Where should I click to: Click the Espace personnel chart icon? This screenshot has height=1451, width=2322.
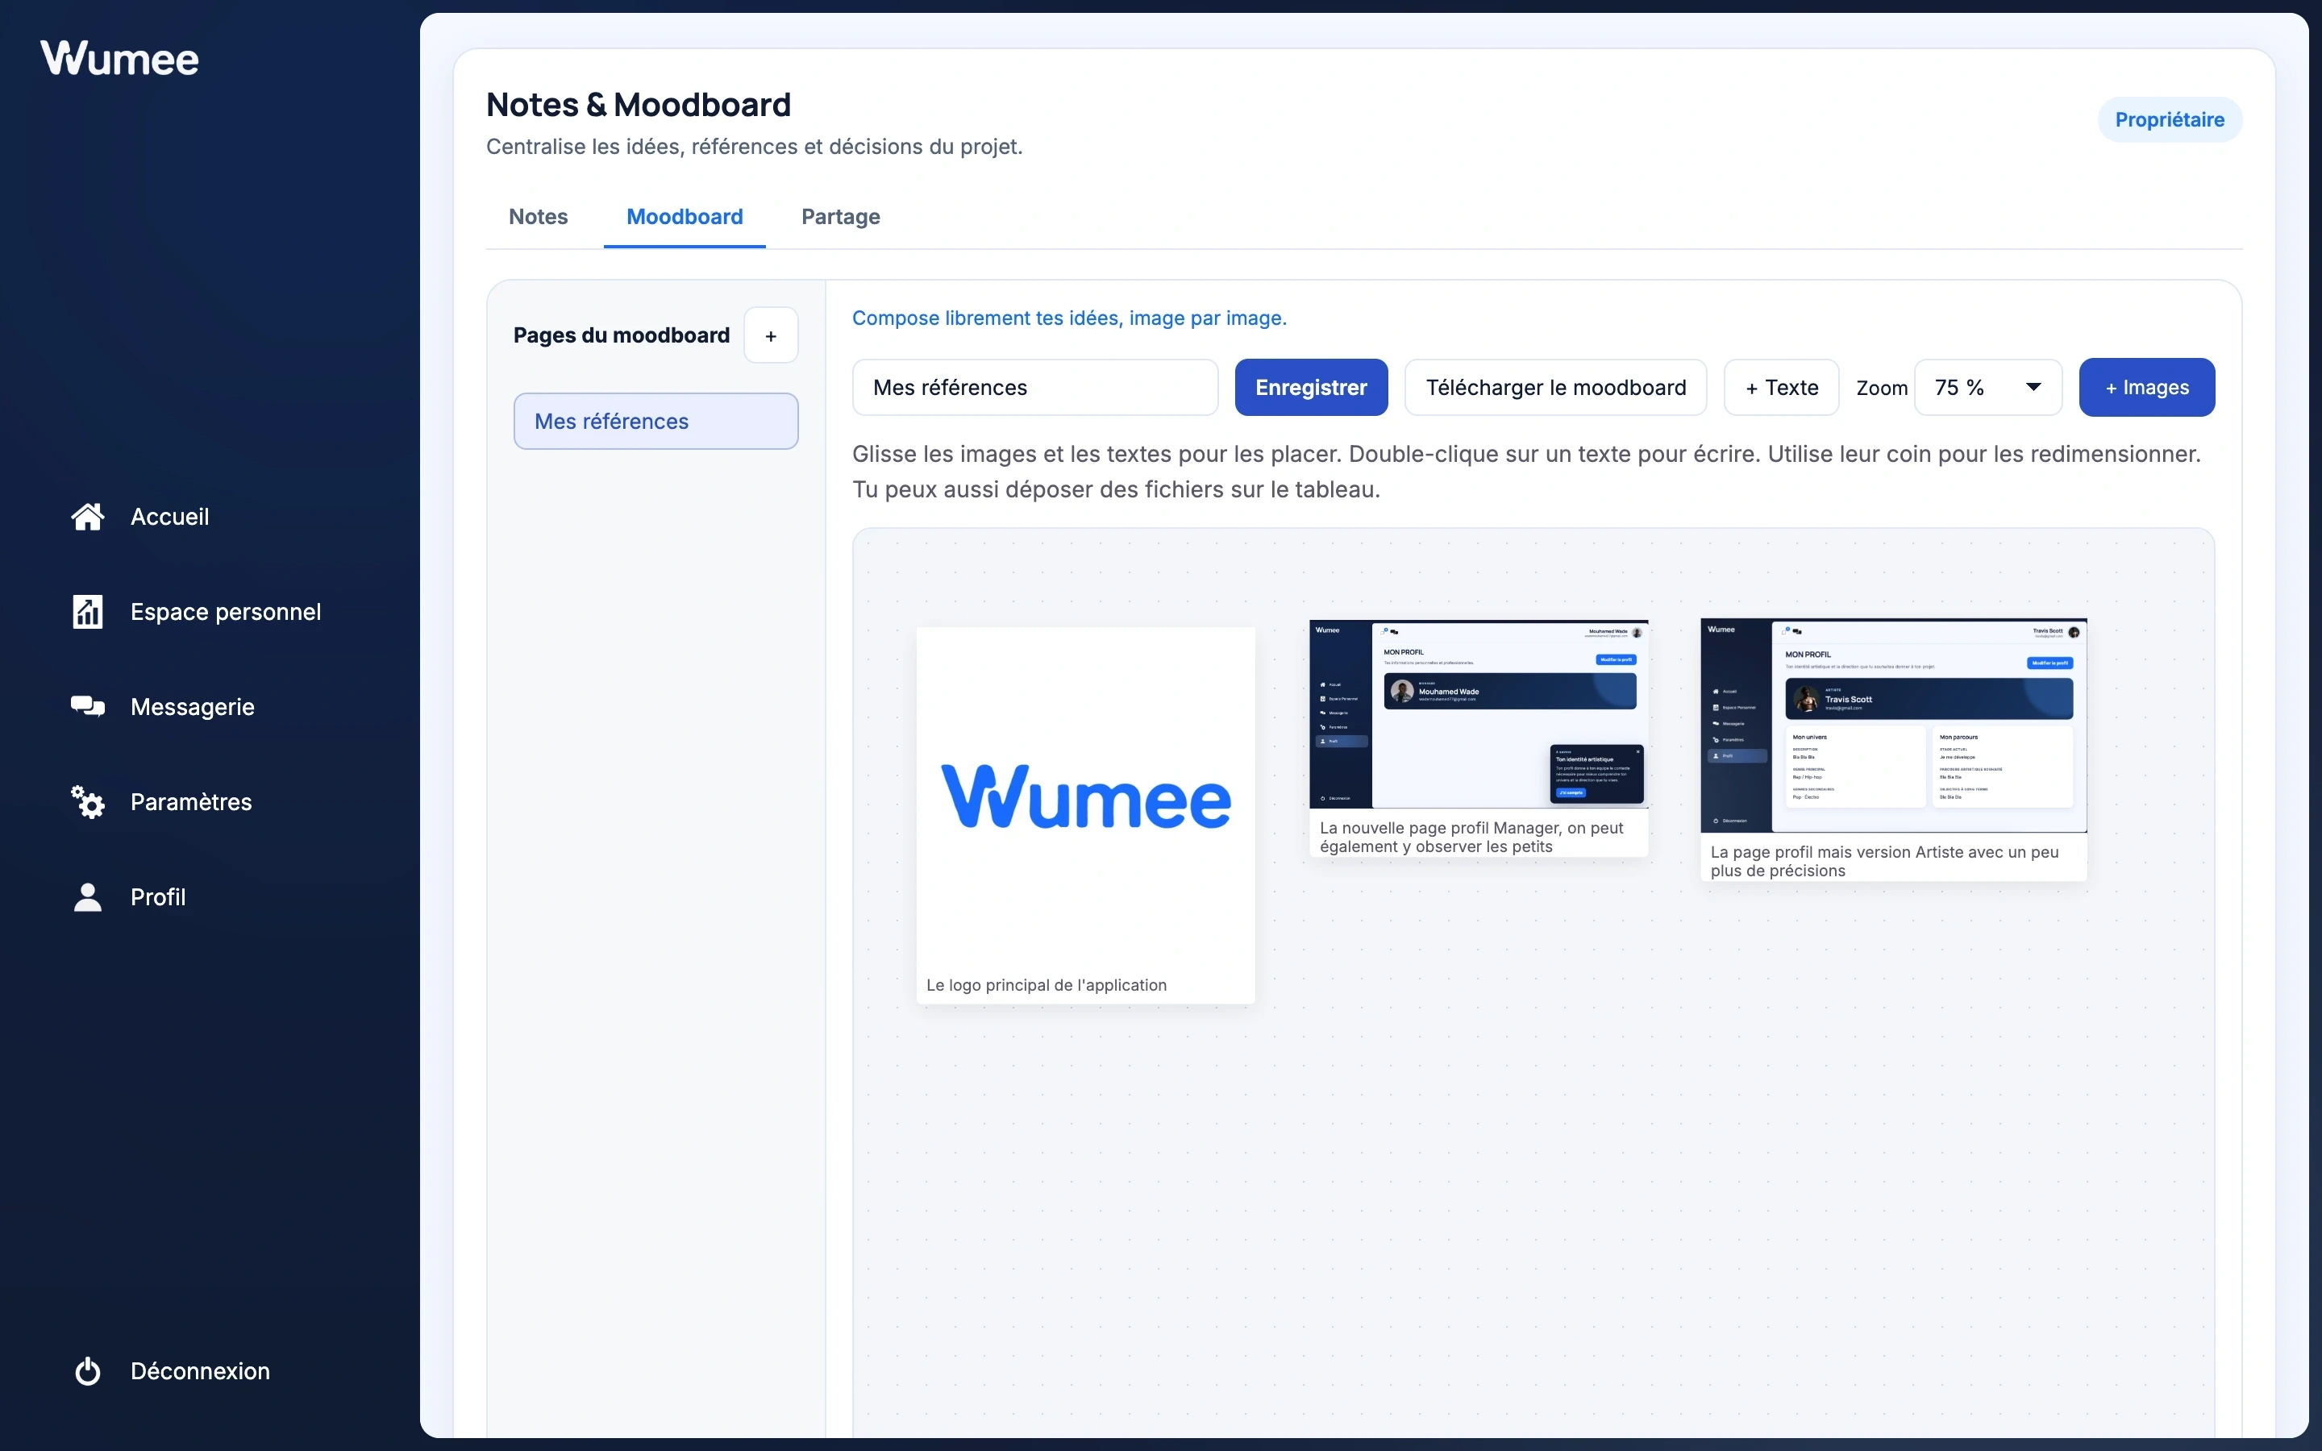87,611
